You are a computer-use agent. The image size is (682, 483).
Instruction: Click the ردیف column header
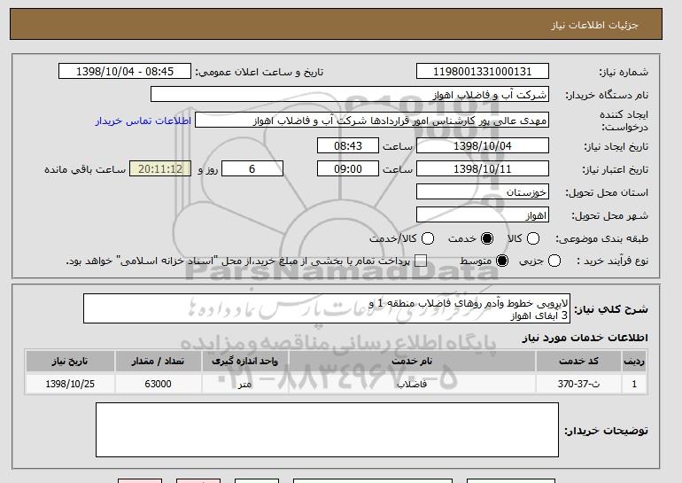tap(634, 361)
